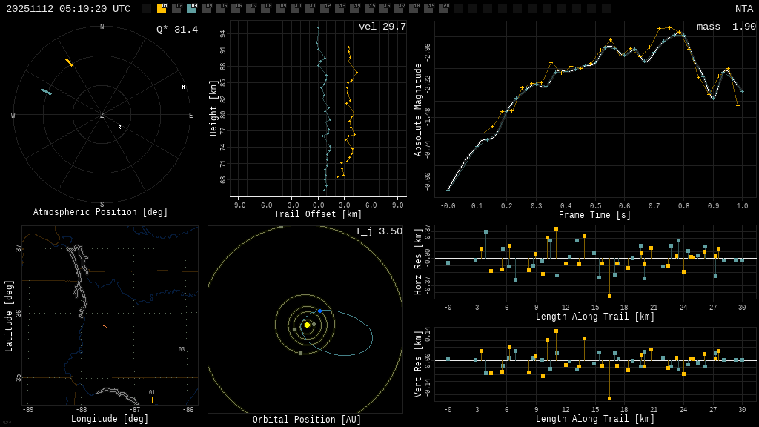Image resolution: width=759 pixels, height=427 pixels.
Task: Click the vel 29.7 label on the trail plot
Action: [x=382, y=27]
